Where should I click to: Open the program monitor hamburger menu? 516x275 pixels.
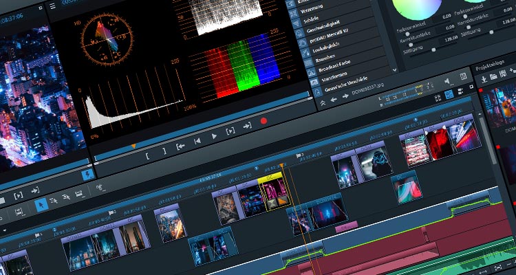point(53,6)
